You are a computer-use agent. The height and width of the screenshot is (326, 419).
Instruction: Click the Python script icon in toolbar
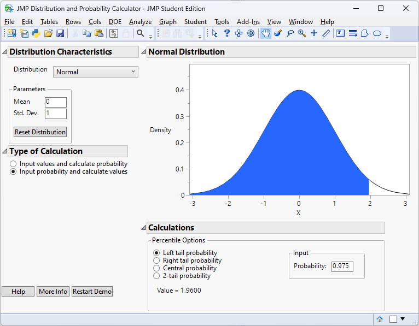tap(36, 33)
